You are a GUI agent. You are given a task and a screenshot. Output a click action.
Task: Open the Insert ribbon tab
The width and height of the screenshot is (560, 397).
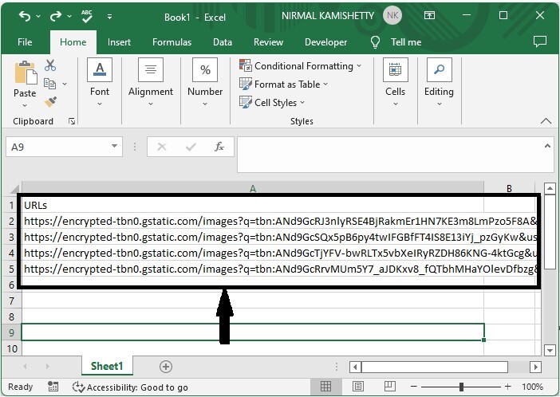point(119,42)
